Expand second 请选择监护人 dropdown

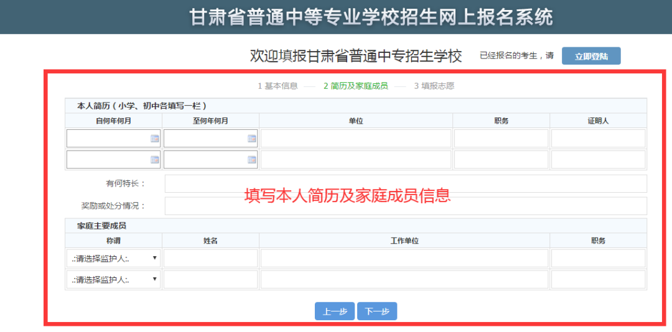click(113, 280)
